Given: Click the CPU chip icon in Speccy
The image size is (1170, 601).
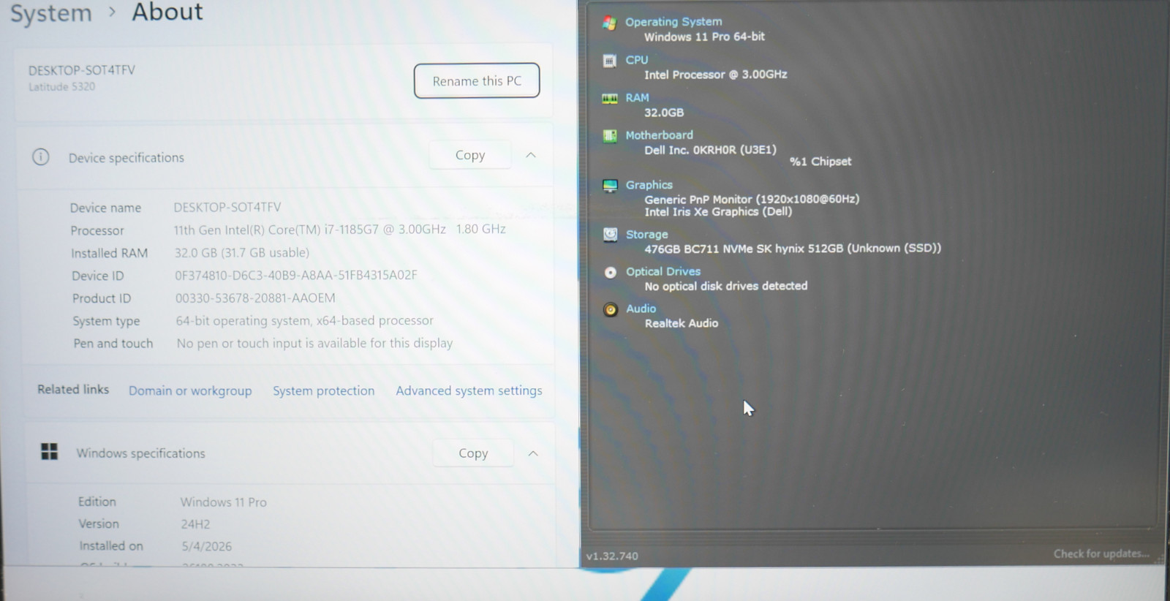Looking at the screenshot, I should pyautogui.click(x=609, y=61).
